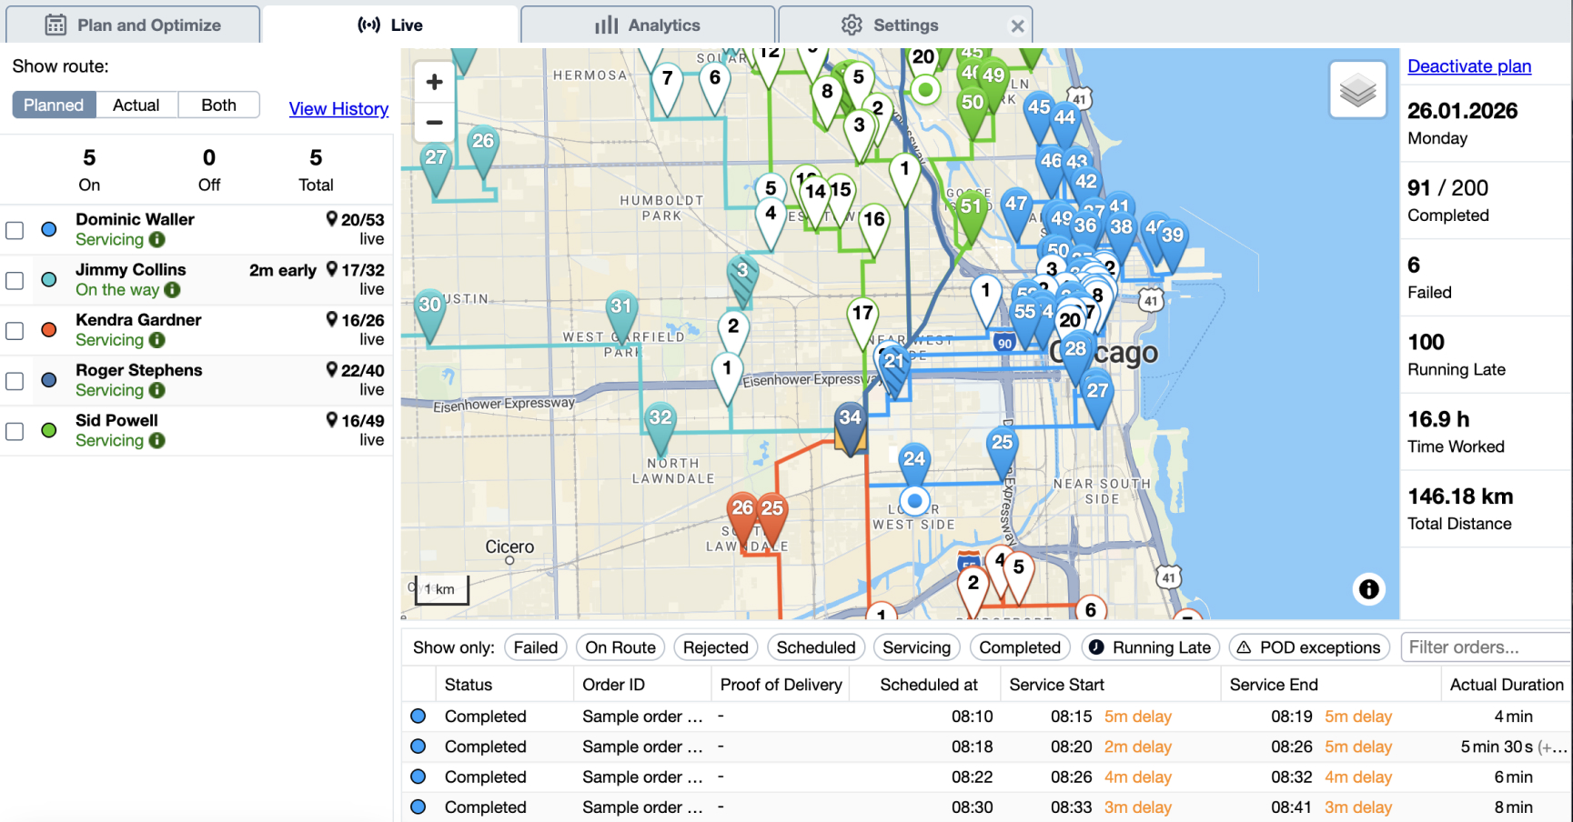Click the Deactivate plan link
Screen dimensions: 1573x822
(x=1468, y=66)
